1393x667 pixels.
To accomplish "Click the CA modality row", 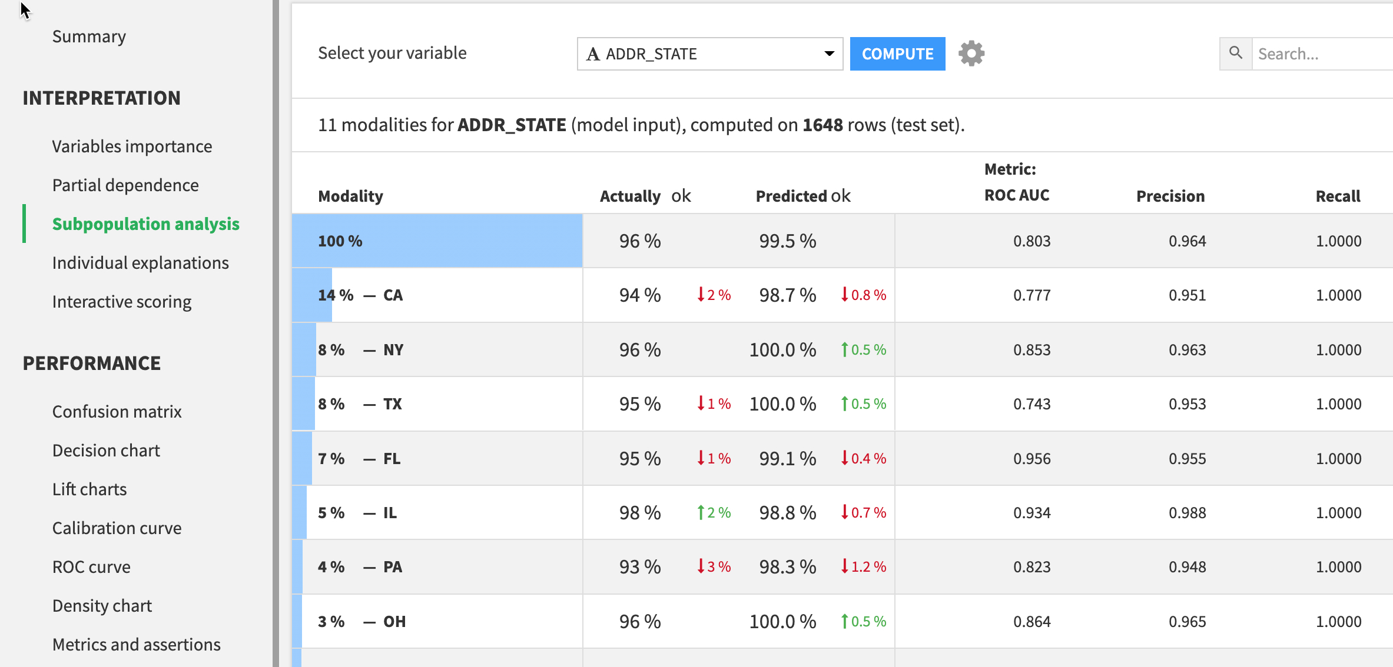I will click(393, 295).
